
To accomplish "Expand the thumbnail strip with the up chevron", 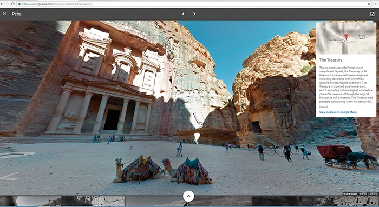I will pyautogui.click(x=188, y=196).
